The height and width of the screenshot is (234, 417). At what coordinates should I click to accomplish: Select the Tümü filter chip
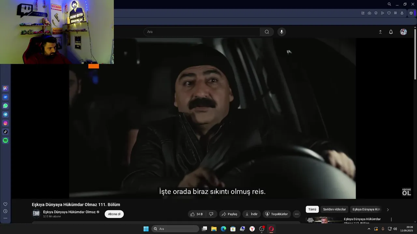(x=312, y=209)
